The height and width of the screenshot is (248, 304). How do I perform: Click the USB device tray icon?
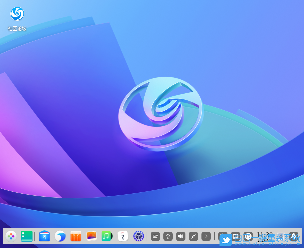[168, 236]
